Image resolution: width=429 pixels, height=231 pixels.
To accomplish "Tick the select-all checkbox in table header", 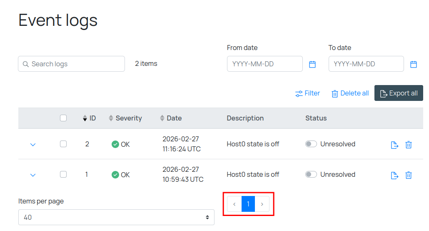I will 63,118.
